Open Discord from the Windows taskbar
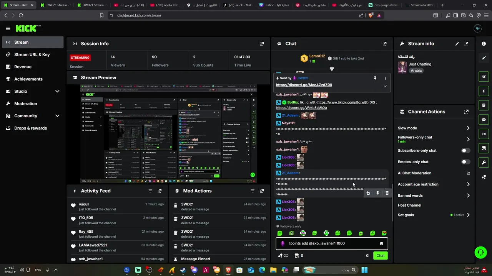492x276 pixels. point(194,270)
